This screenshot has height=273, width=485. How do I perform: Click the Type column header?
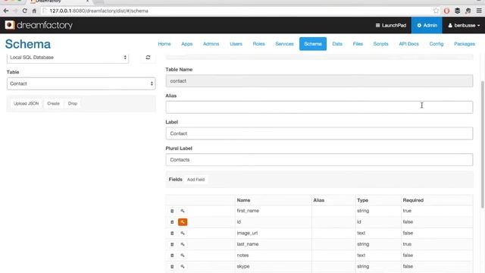pos(362,200)
